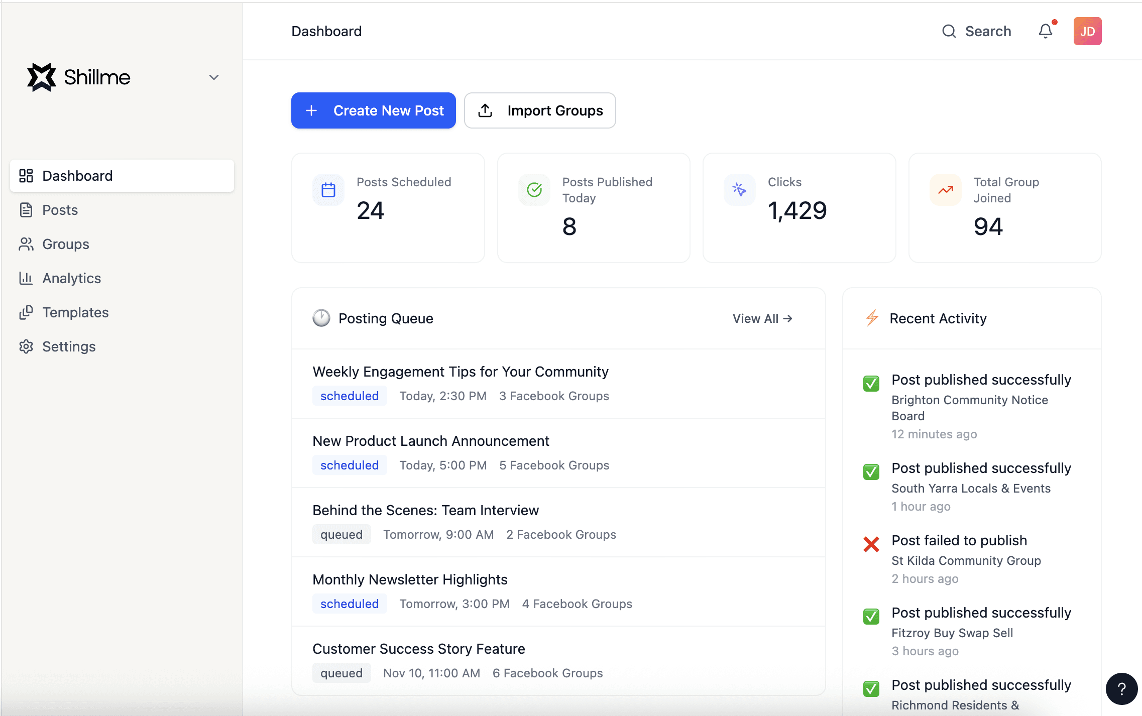Click the Posts Published Today checkmark icon
The width and height of the screenshot is (1142, 716).
tap(534, 190)
